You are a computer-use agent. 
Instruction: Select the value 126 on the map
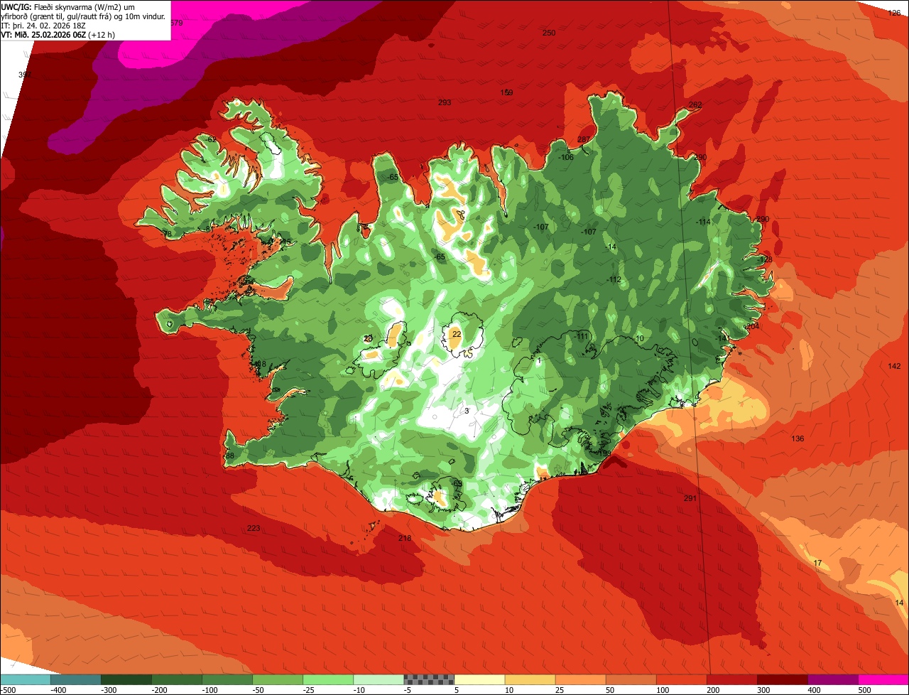click(895, 13)
